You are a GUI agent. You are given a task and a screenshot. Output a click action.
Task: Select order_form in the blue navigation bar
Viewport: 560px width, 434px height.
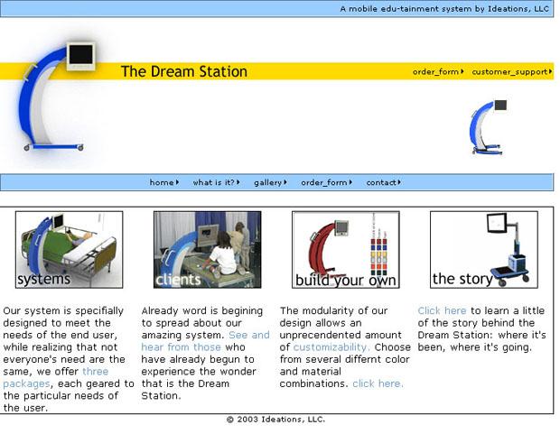(x=326, y=182)
